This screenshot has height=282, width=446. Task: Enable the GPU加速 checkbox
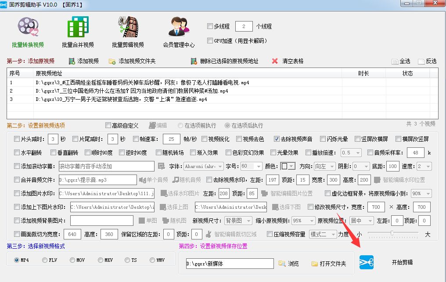[x=210, y=41]
